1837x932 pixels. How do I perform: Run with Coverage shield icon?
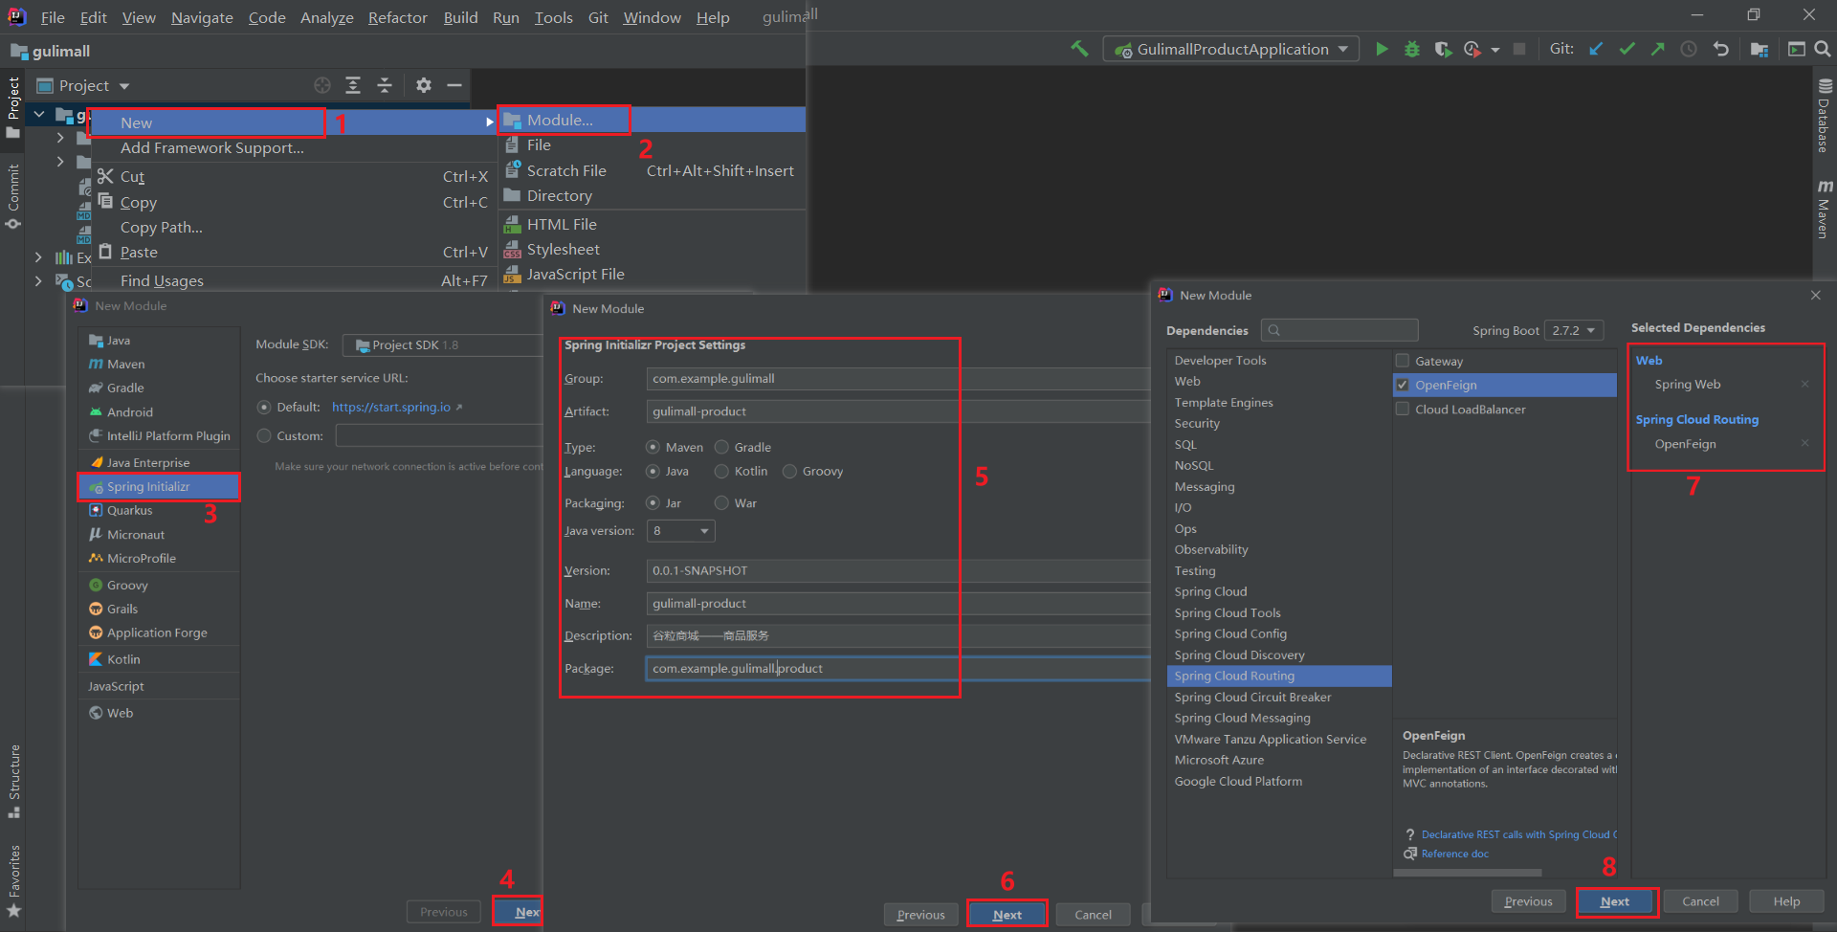tap(1443, 49)
